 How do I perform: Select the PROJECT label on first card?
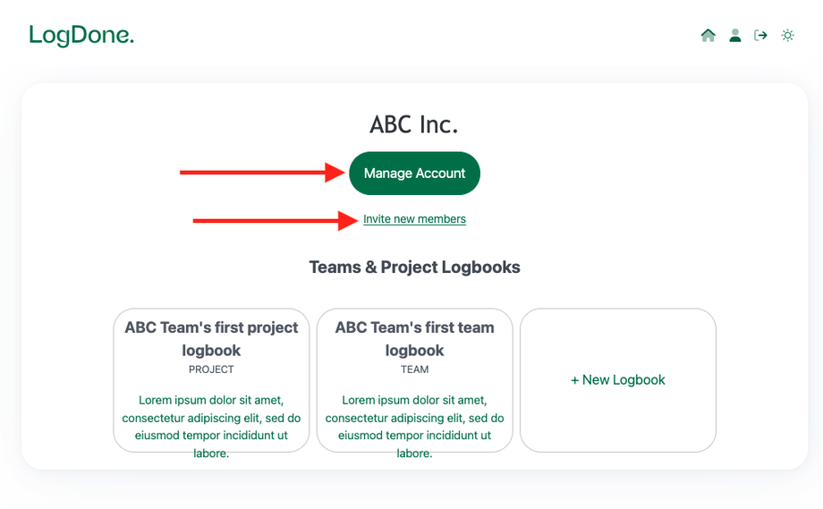[x=211, y=369]
